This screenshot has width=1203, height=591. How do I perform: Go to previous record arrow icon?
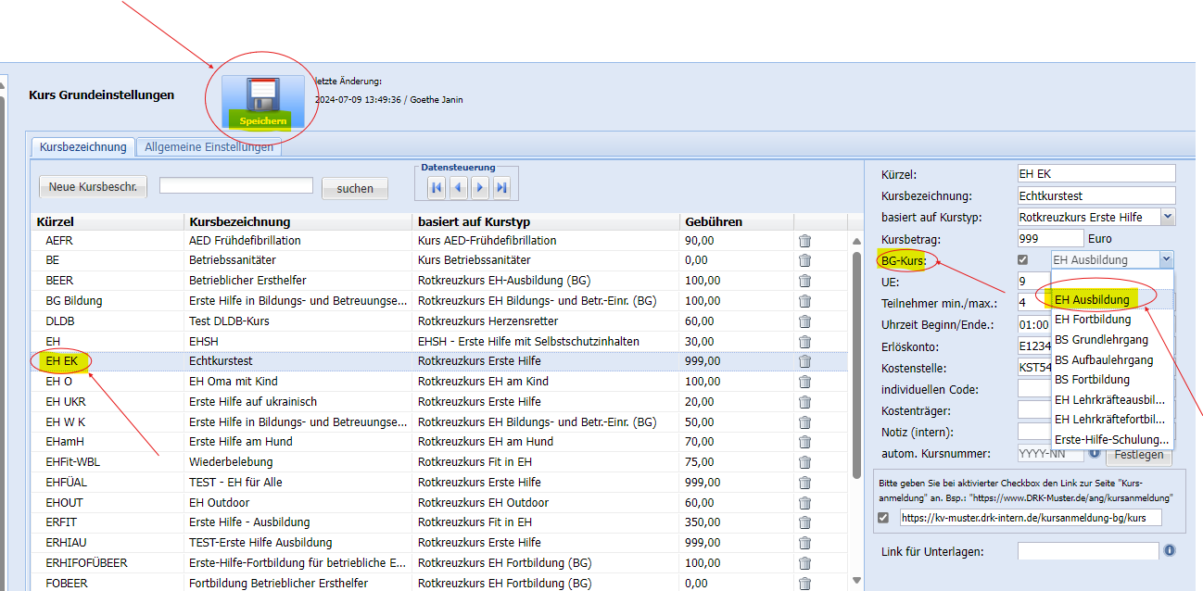click(x=458, y=188)
